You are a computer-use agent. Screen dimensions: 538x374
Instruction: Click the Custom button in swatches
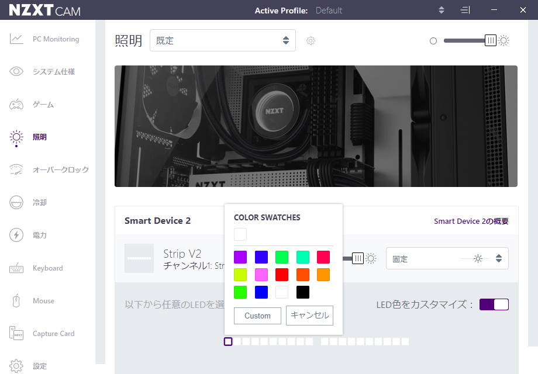pyautogui.click(x=257, y=316)
